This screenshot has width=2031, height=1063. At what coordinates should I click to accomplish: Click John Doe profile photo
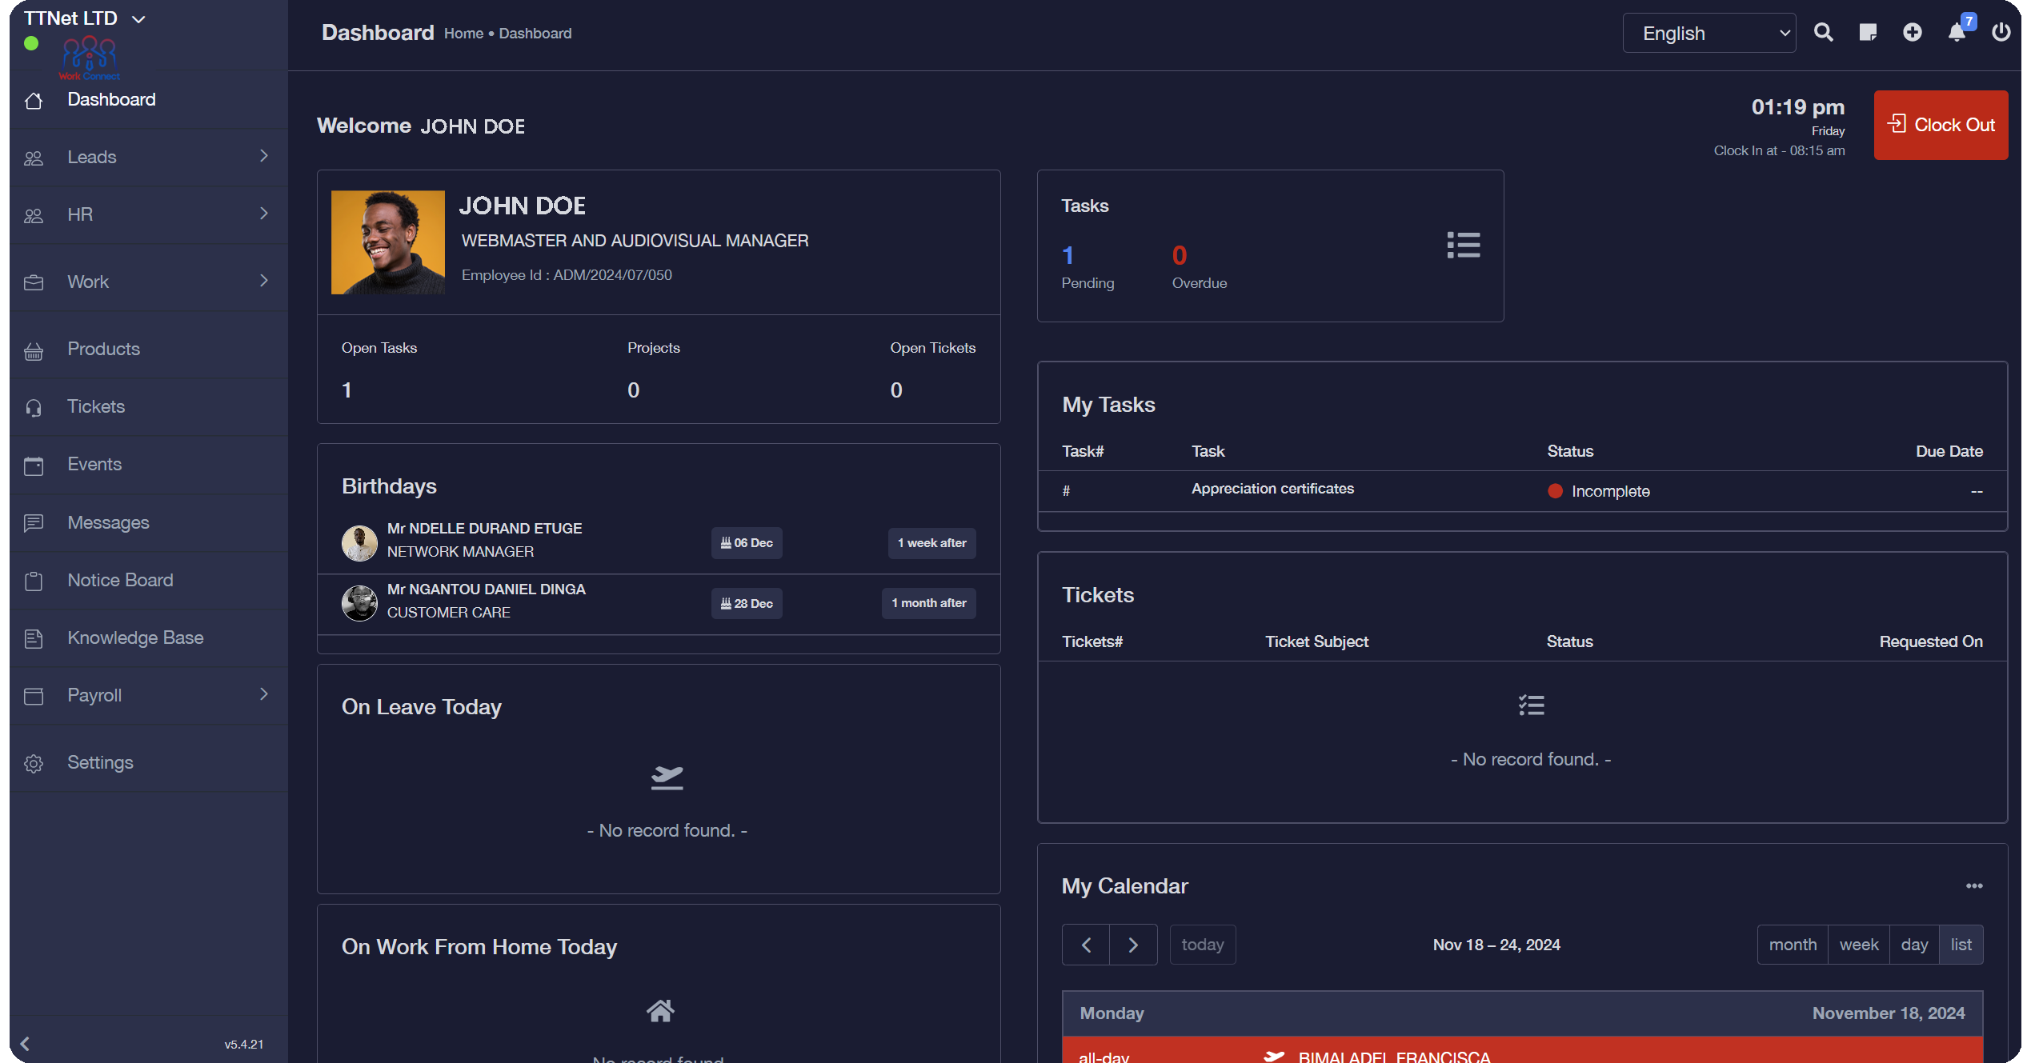tap(388, 242)
